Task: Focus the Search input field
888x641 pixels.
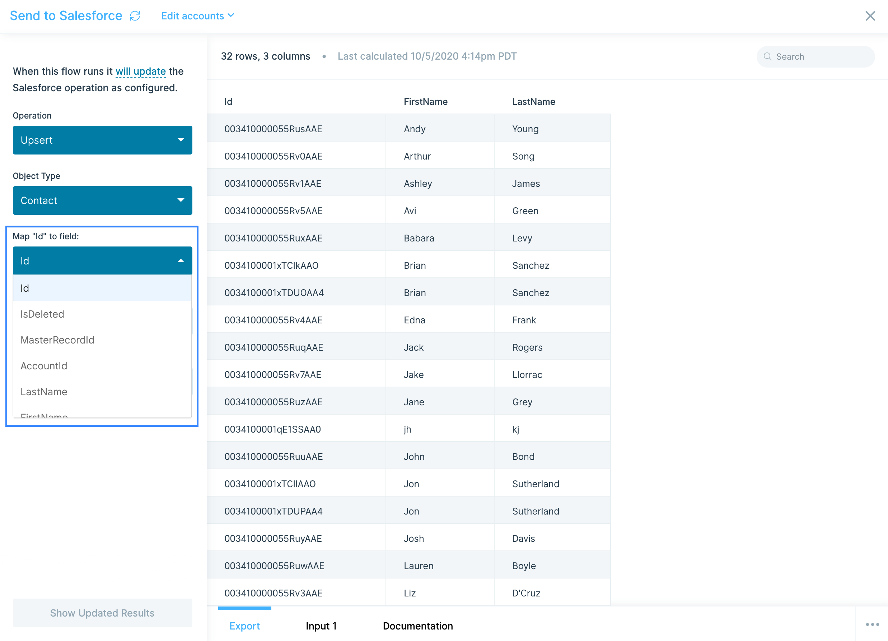Action: click(822, 56)
